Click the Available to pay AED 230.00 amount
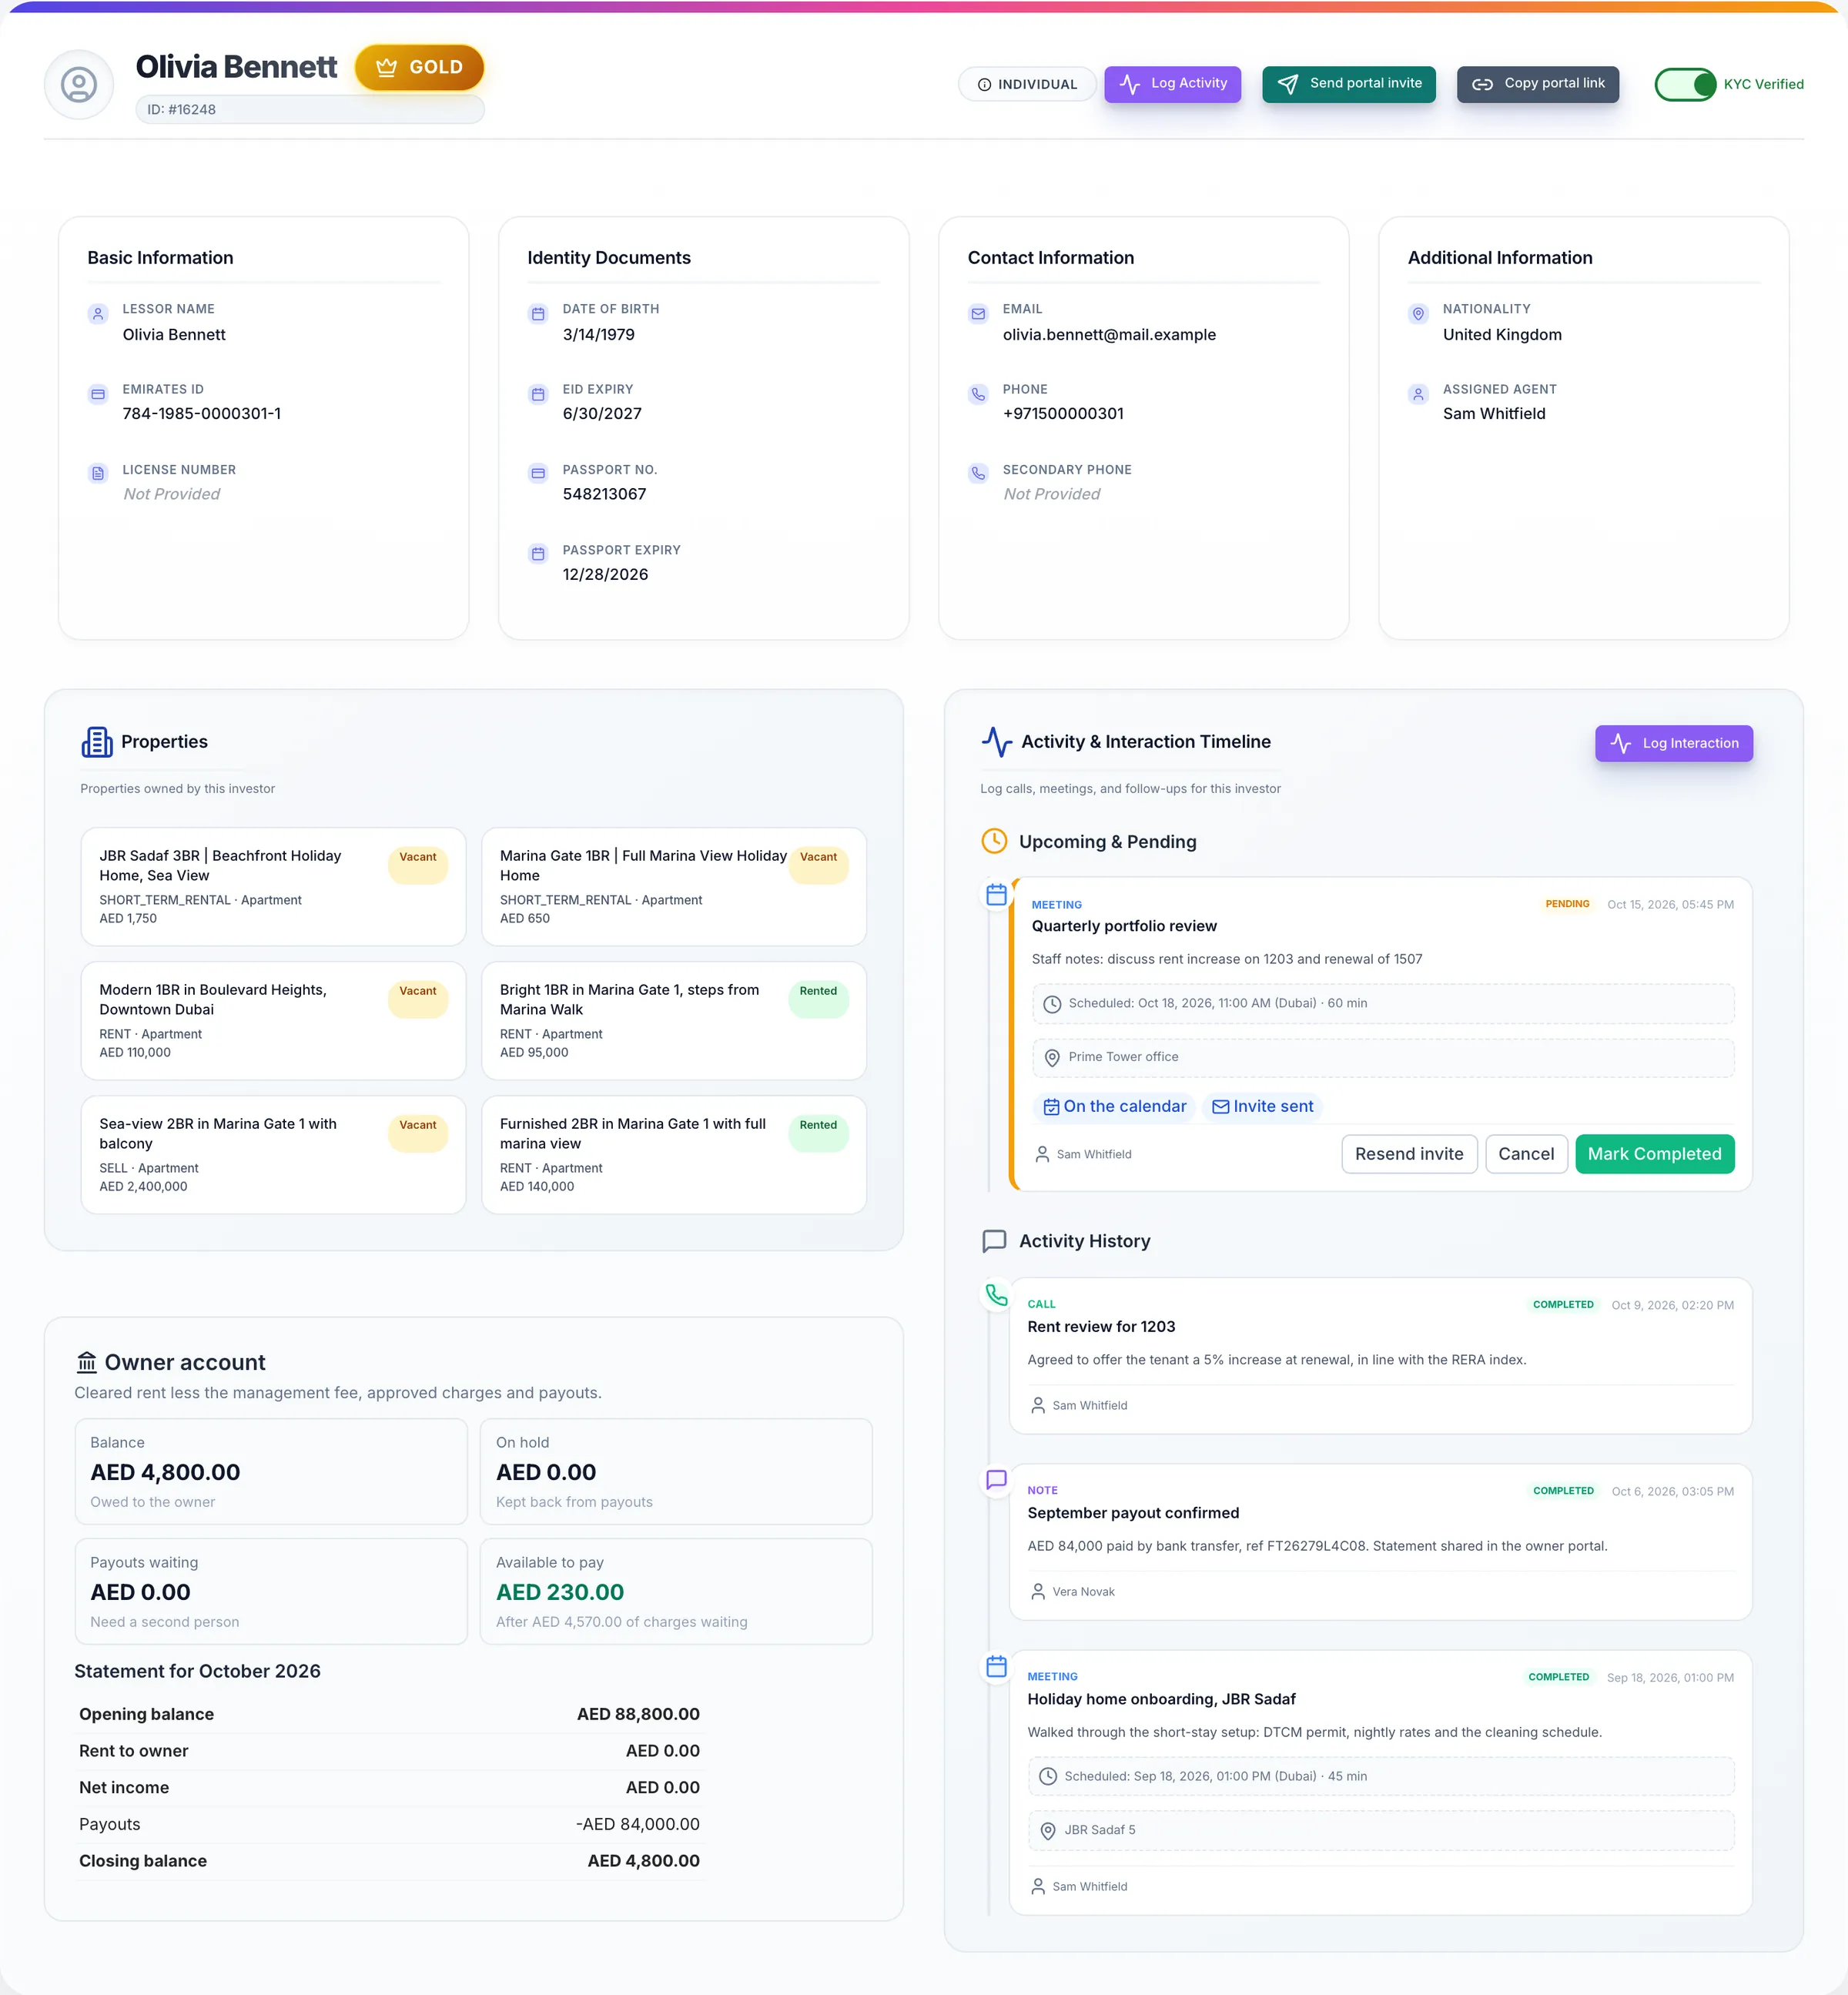1848x1995 pixels. 560,1592
